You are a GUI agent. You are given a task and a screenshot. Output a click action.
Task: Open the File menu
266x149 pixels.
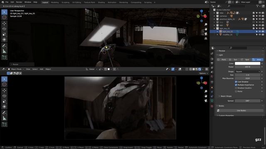click(x=7, y=2)
